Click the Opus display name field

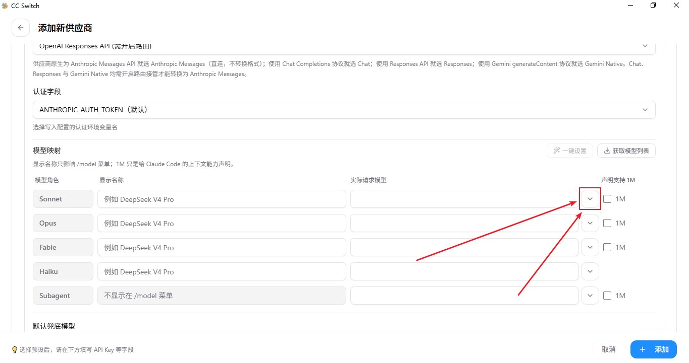click(222, 223)
